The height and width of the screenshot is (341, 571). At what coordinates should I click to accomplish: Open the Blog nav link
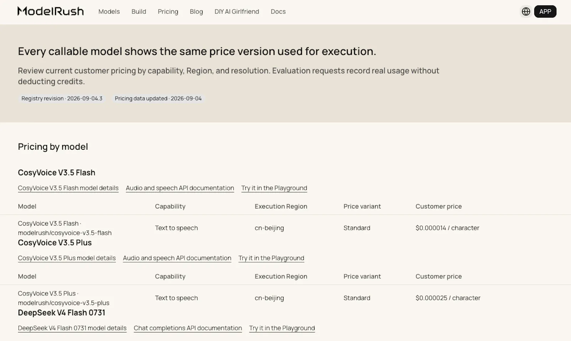click(196, 11)
